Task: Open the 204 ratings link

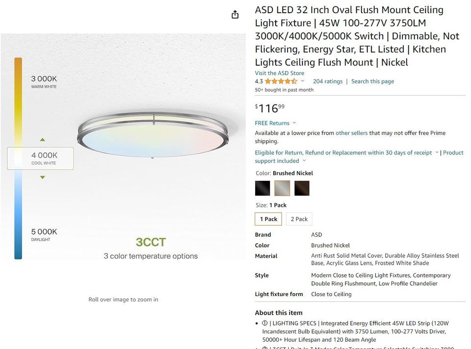Action: 327,81
